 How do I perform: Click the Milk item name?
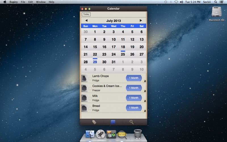tap(95, 96)
